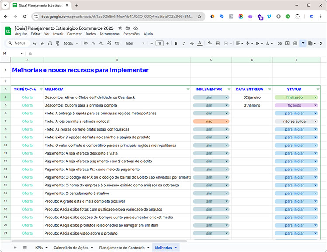Open the Editar menu
This screenshot has height=252, width=327.
(x=36, y=34)
